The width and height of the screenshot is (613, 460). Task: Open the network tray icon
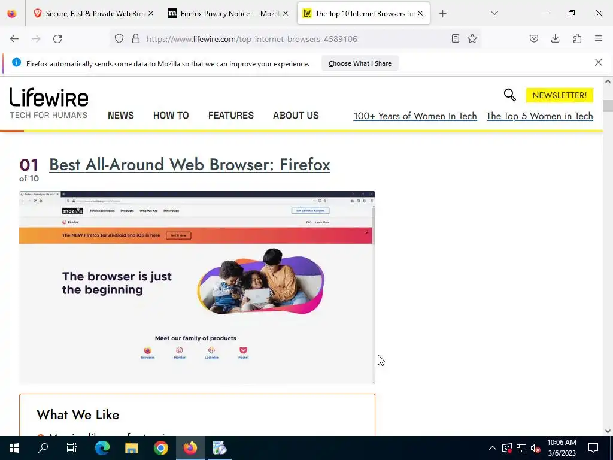[x=521, y=448]
